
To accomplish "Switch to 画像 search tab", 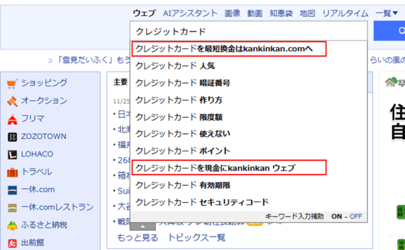I will coord(232,13).
